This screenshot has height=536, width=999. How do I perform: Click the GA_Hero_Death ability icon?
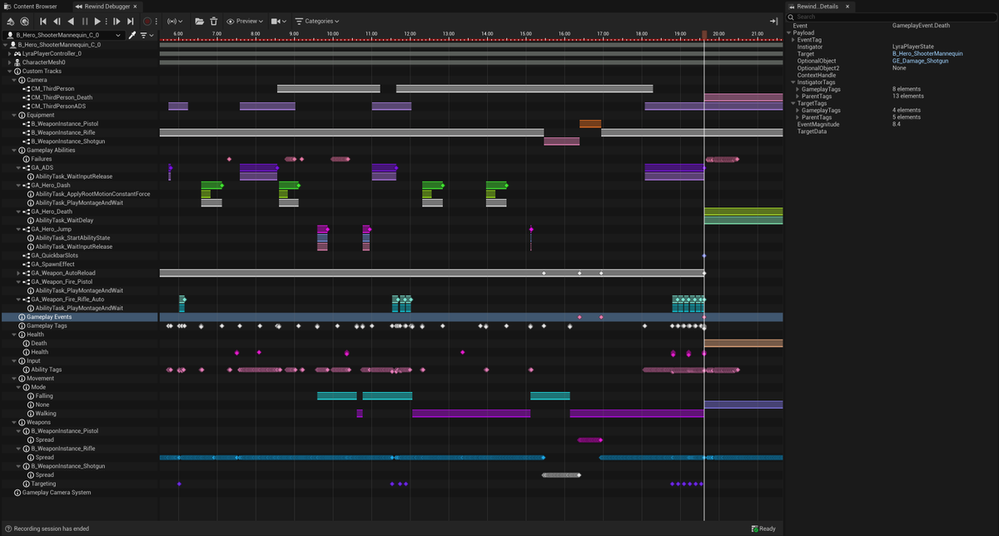tap(26, 211)
